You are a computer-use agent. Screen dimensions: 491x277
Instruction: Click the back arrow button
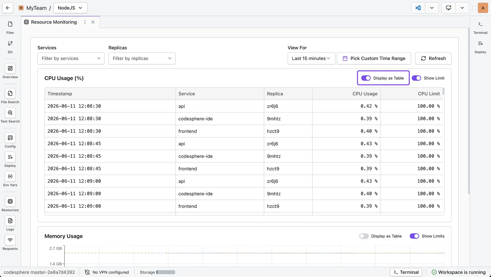8,8
